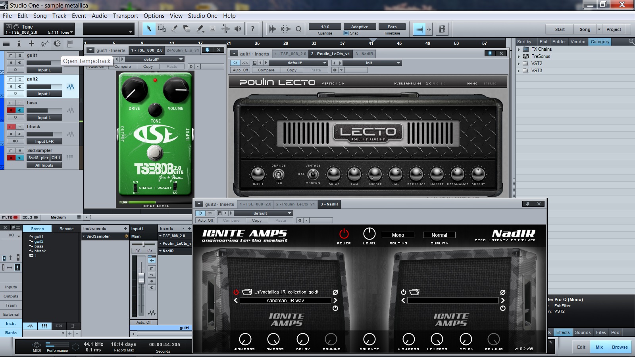Open the Poulin LeCto Init preset dropdown
635x357 pixels.
(x=372, y=63)
